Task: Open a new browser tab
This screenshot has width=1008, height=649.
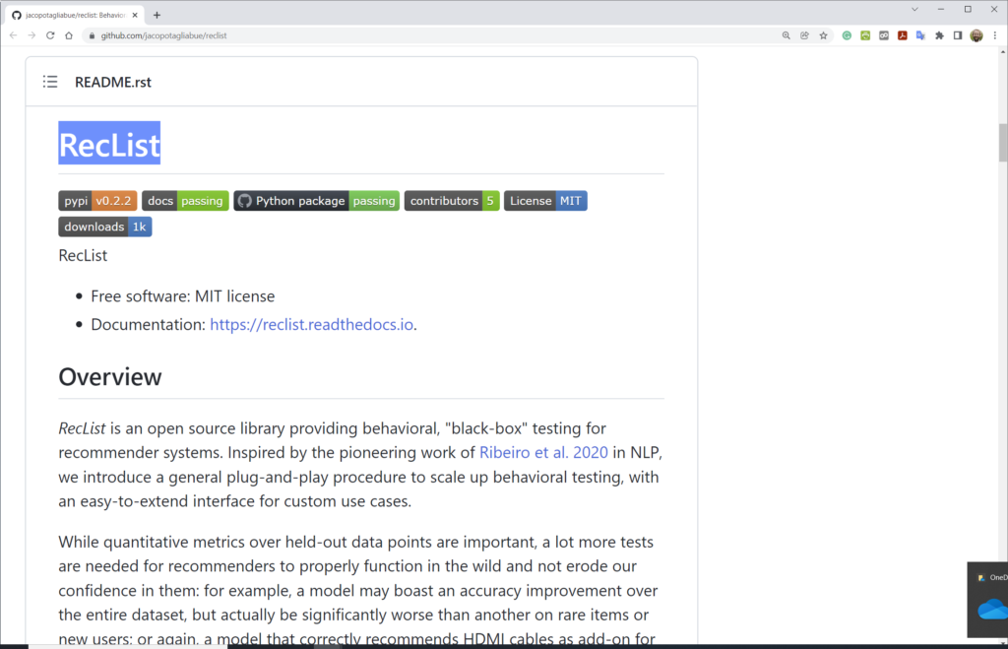Action: [157, 15]
